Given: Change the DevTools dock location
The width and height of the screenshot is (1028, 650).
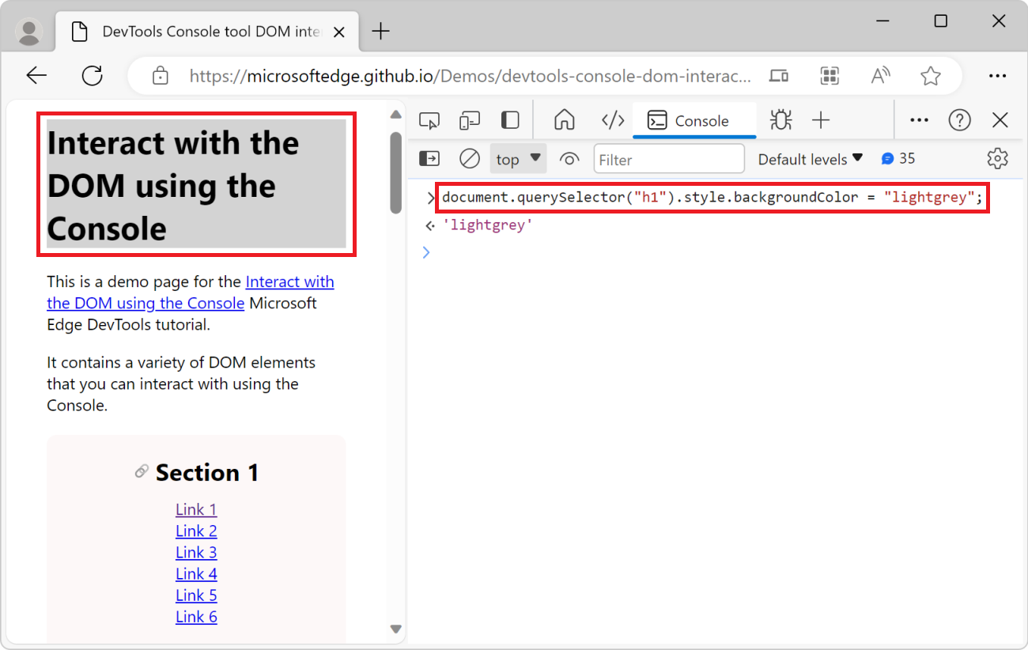Looking at the screenshot, I should click(x=509, y=119).
